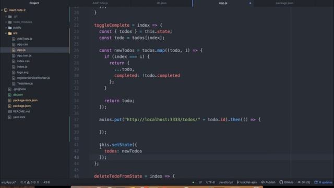Expand the node_modules folder
This screenshot has height=188, width=334.
[6, 22]
